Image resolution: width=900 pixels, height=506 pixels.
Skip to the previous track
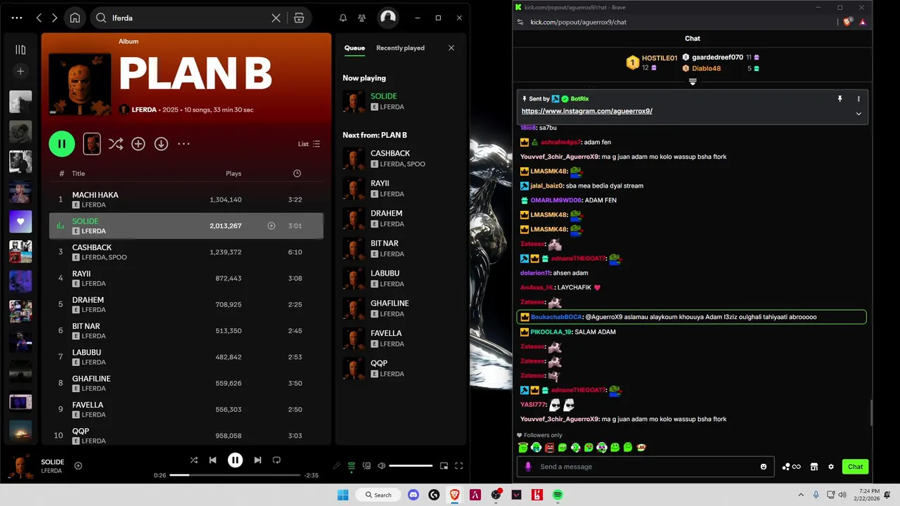coord(212,460)
